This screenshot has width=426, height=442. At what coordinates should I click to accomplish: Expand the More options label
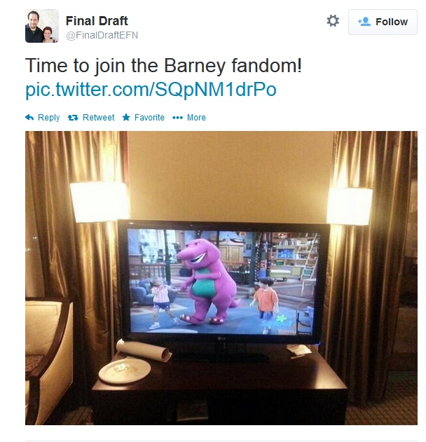196,117
